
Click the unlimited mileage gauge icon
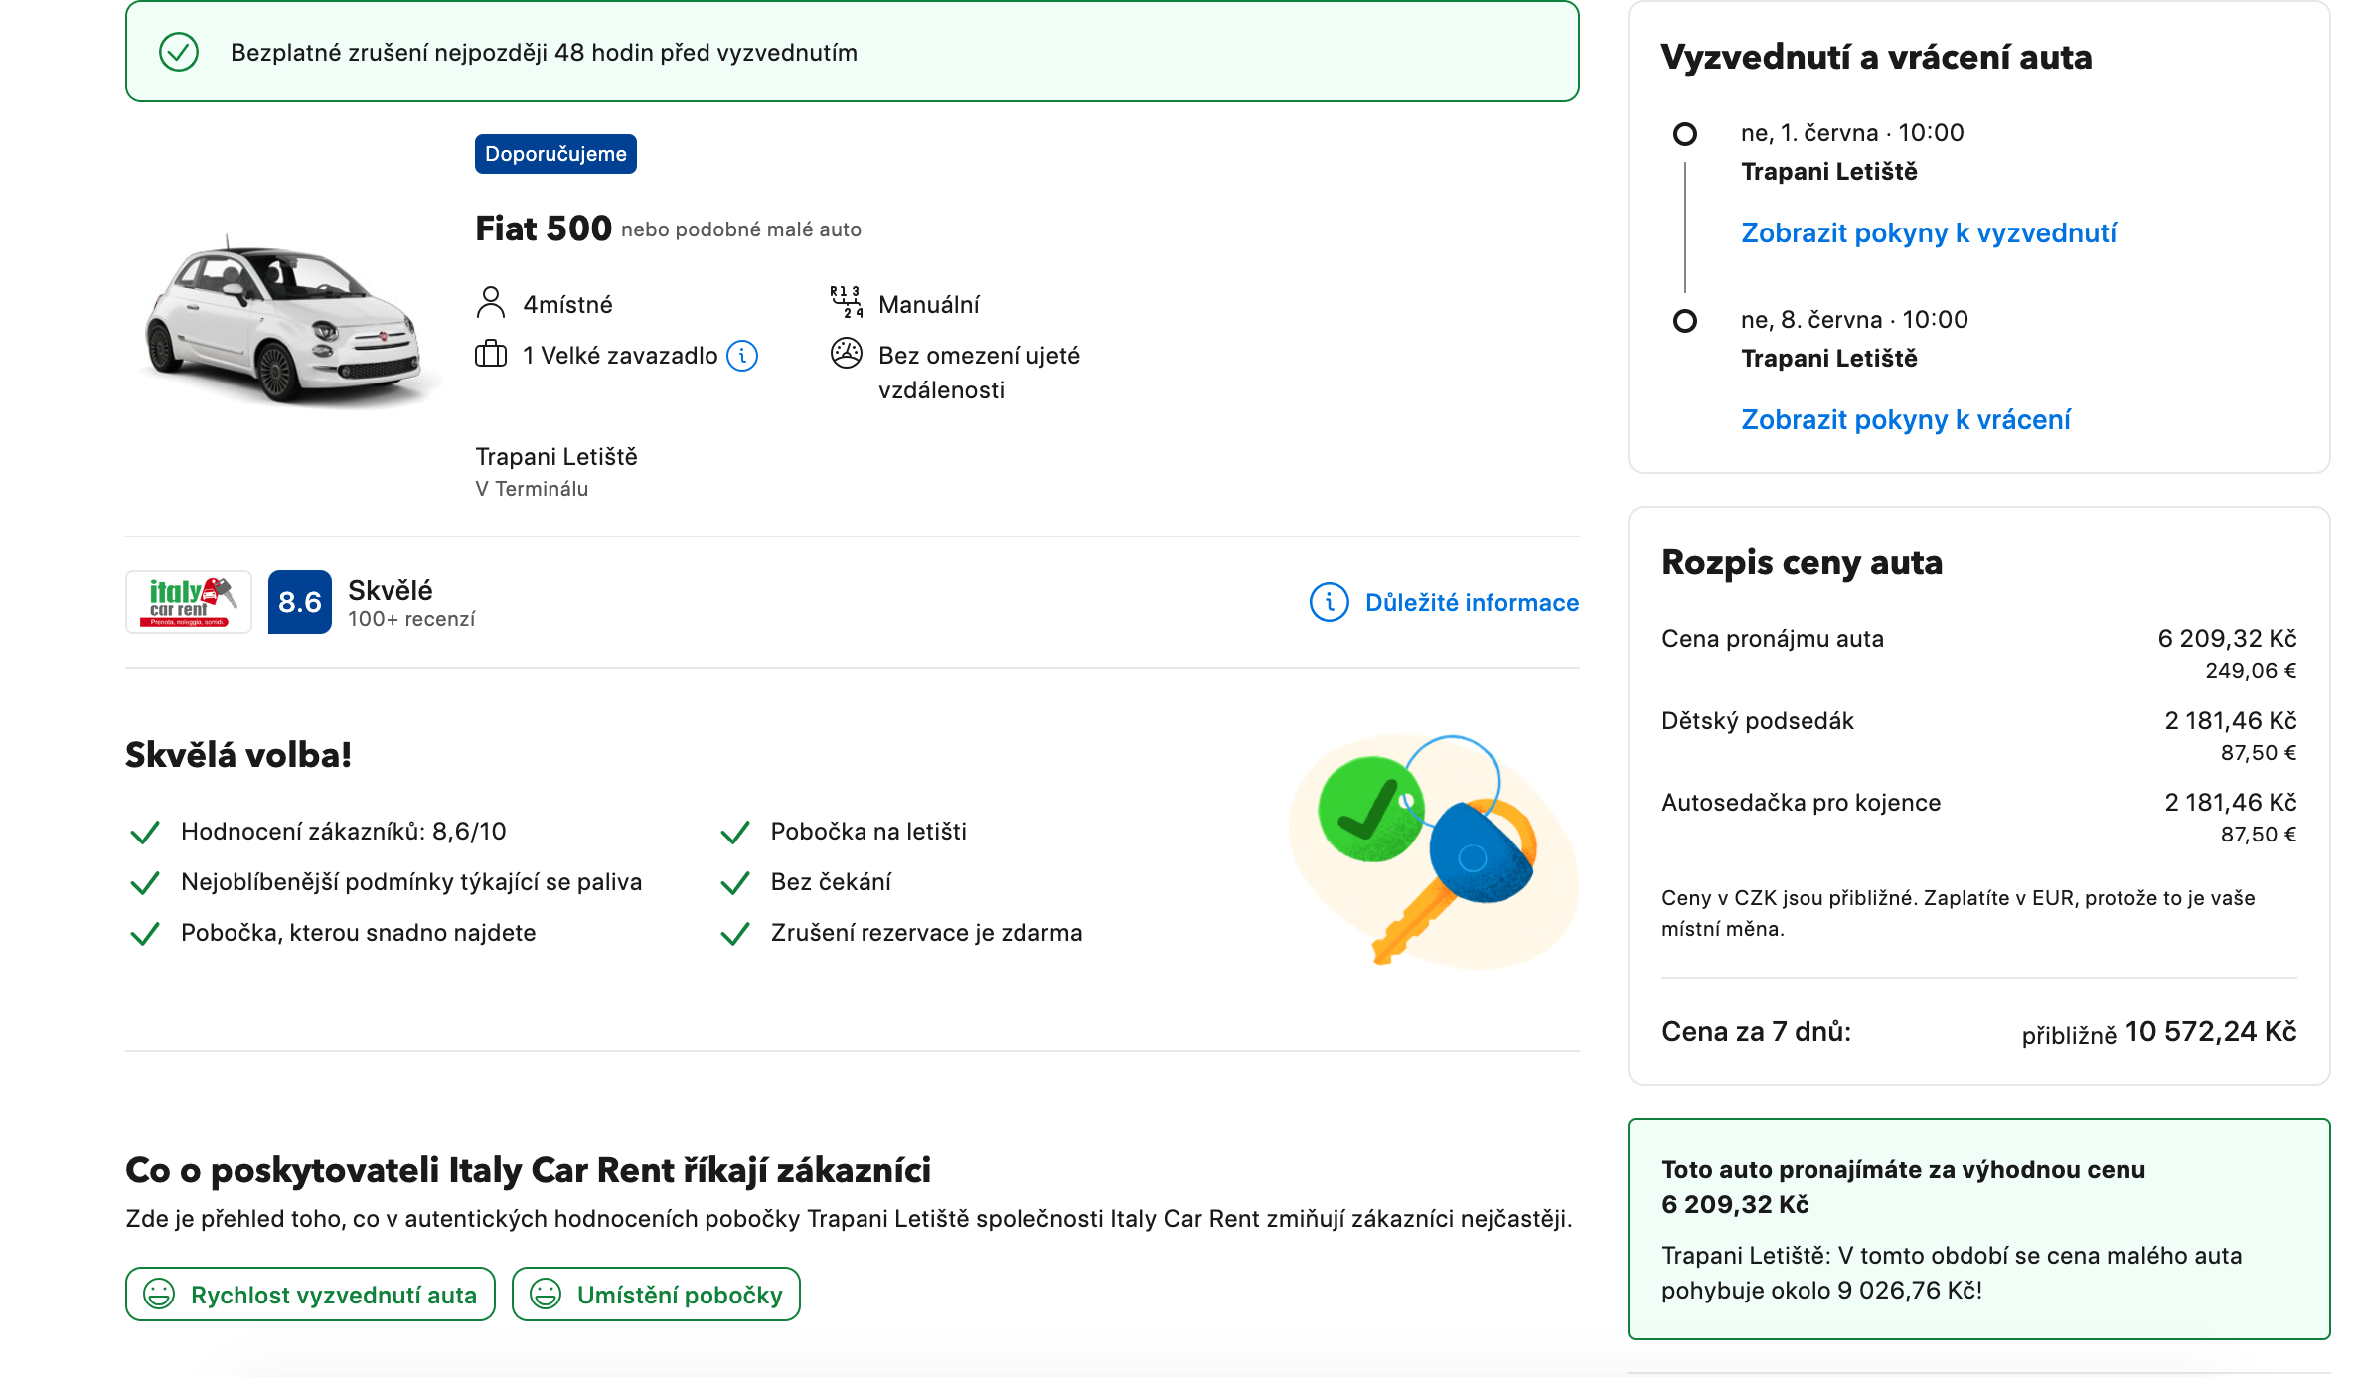pos(846,354)
